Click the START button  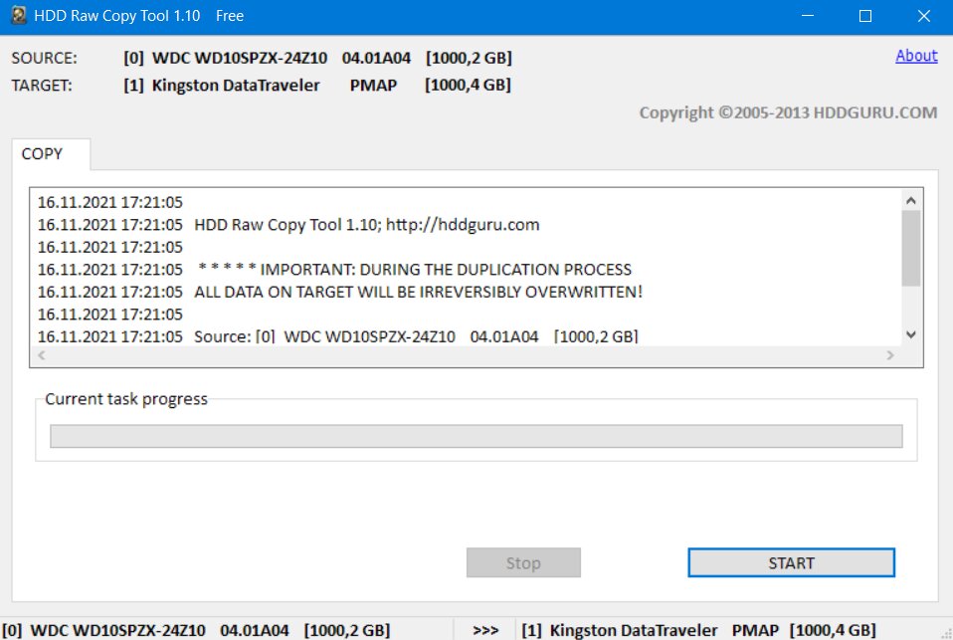pyautogui.click(x=791, y=562)
